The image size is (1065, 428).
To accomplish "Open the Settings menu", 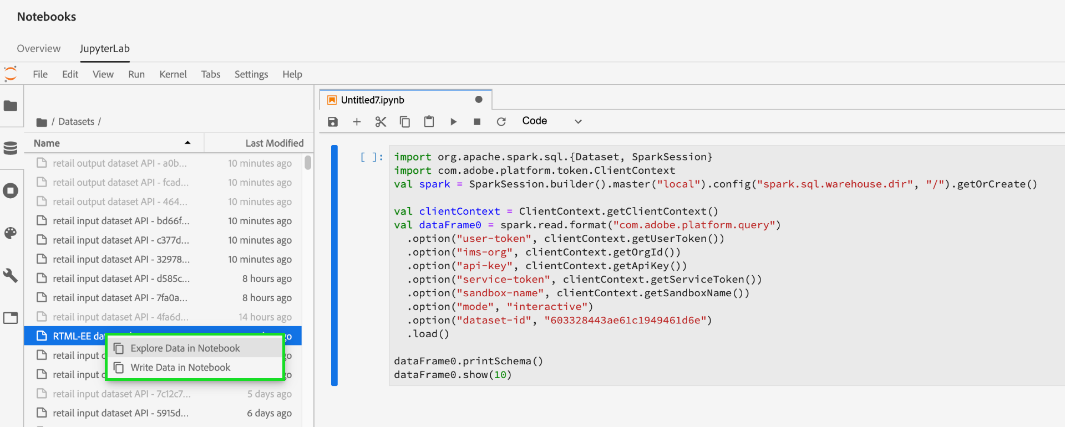I will 251,74.
